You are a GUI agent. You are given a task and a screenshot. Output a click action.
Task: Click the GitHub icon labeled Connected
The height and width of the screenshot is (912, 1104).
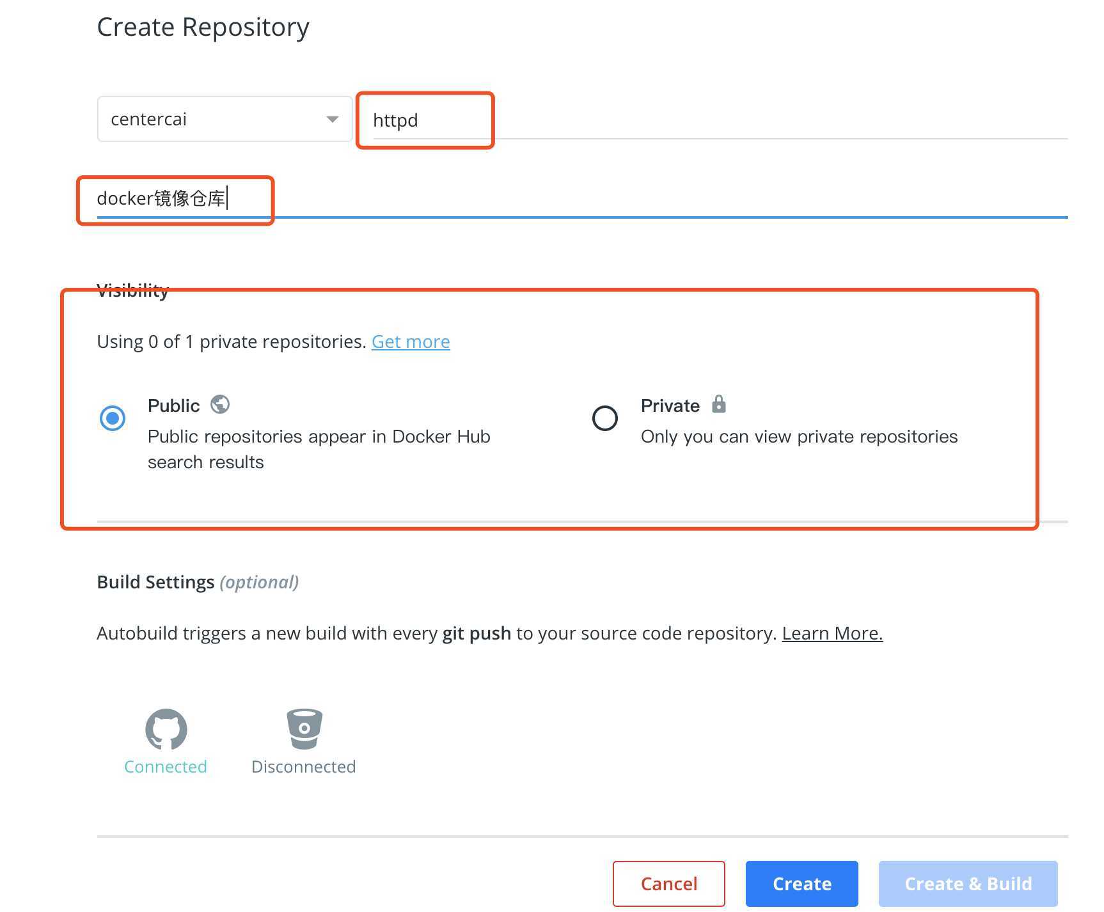(166, 729)
